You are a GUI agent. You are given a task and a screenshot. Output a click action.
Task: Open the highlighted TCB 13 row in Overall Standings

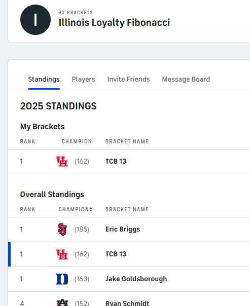[x=129, y=254]
